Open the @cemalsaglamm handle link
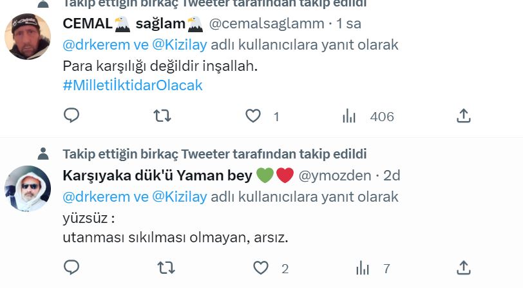 267,24
